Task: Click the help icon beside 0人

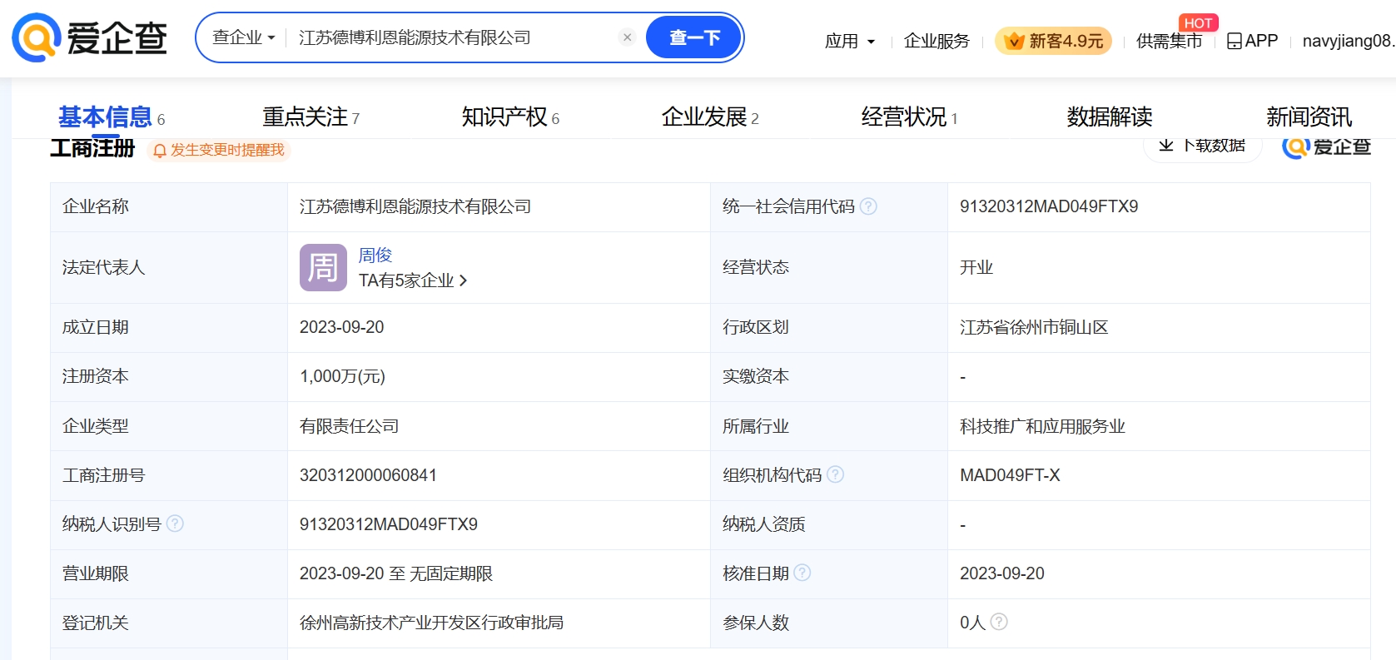Action: (x=1000, y=622)
